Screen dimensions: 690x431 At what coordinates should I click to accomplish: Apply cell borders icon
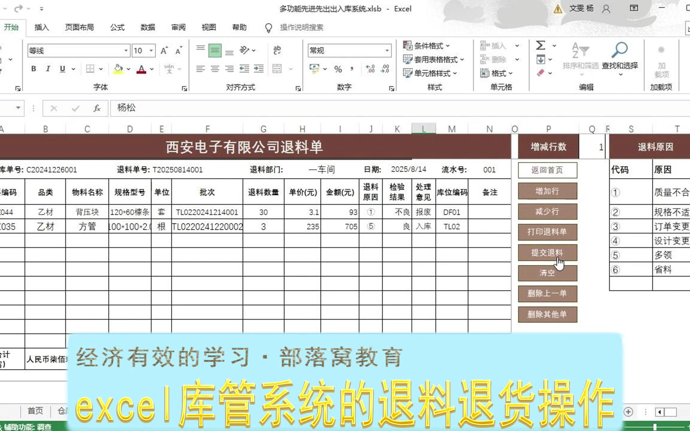[x=90, y=69]
